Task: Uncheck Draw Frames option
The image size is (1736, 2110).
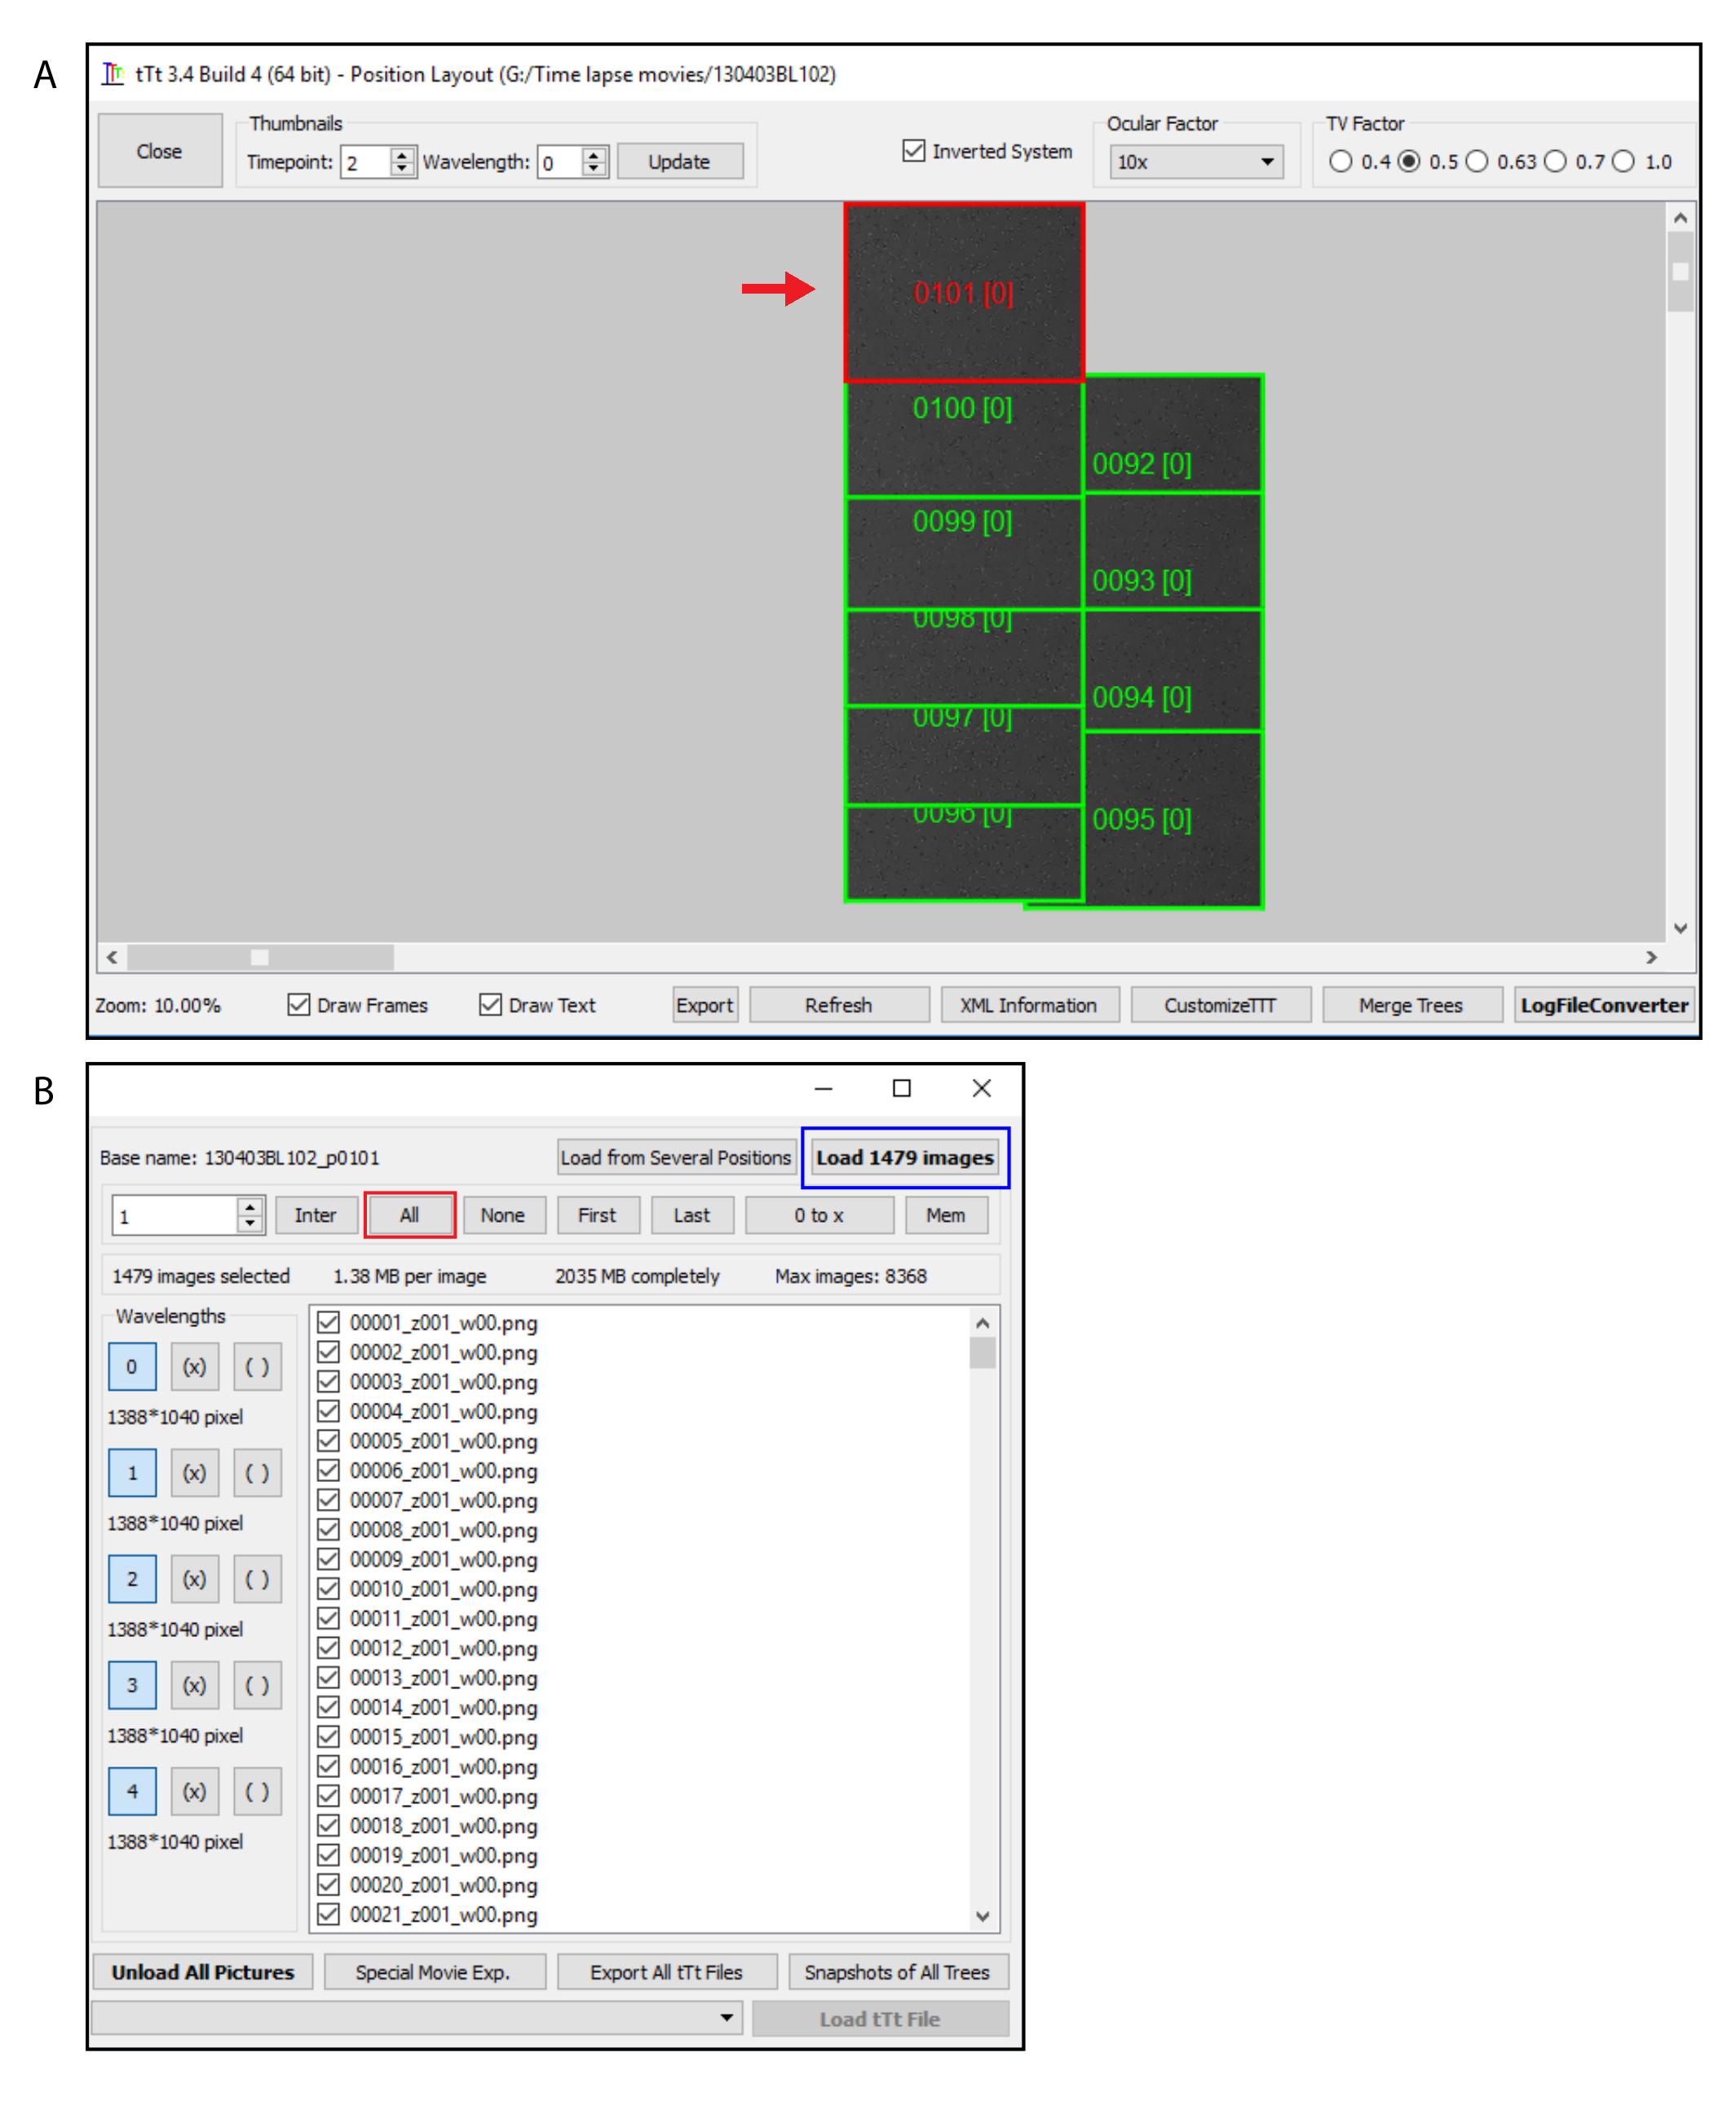Action: [298, 1004]
